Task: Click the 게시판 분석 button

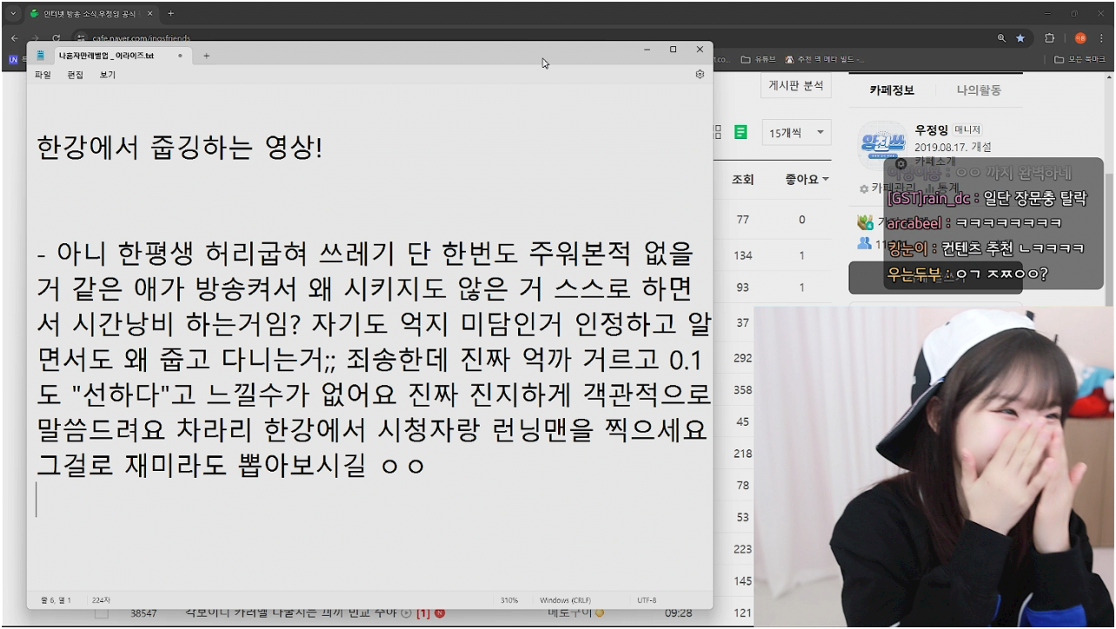Action: 795,85
